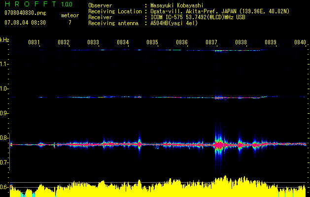This screenshot has width=310, height=197.
Task: Select receiver text ICOM IC-575 53.7492 MHz USB
Action: click(x=198, y=17)
